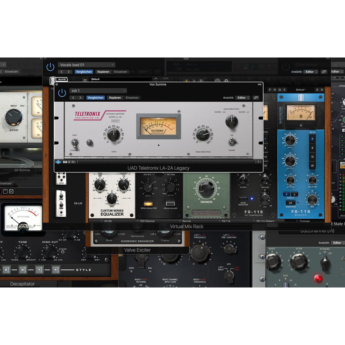This screenshot has height=345, width=345.
Task: Select Decapitator style button N
Action: pyautogui.click(x=22, y=270)
